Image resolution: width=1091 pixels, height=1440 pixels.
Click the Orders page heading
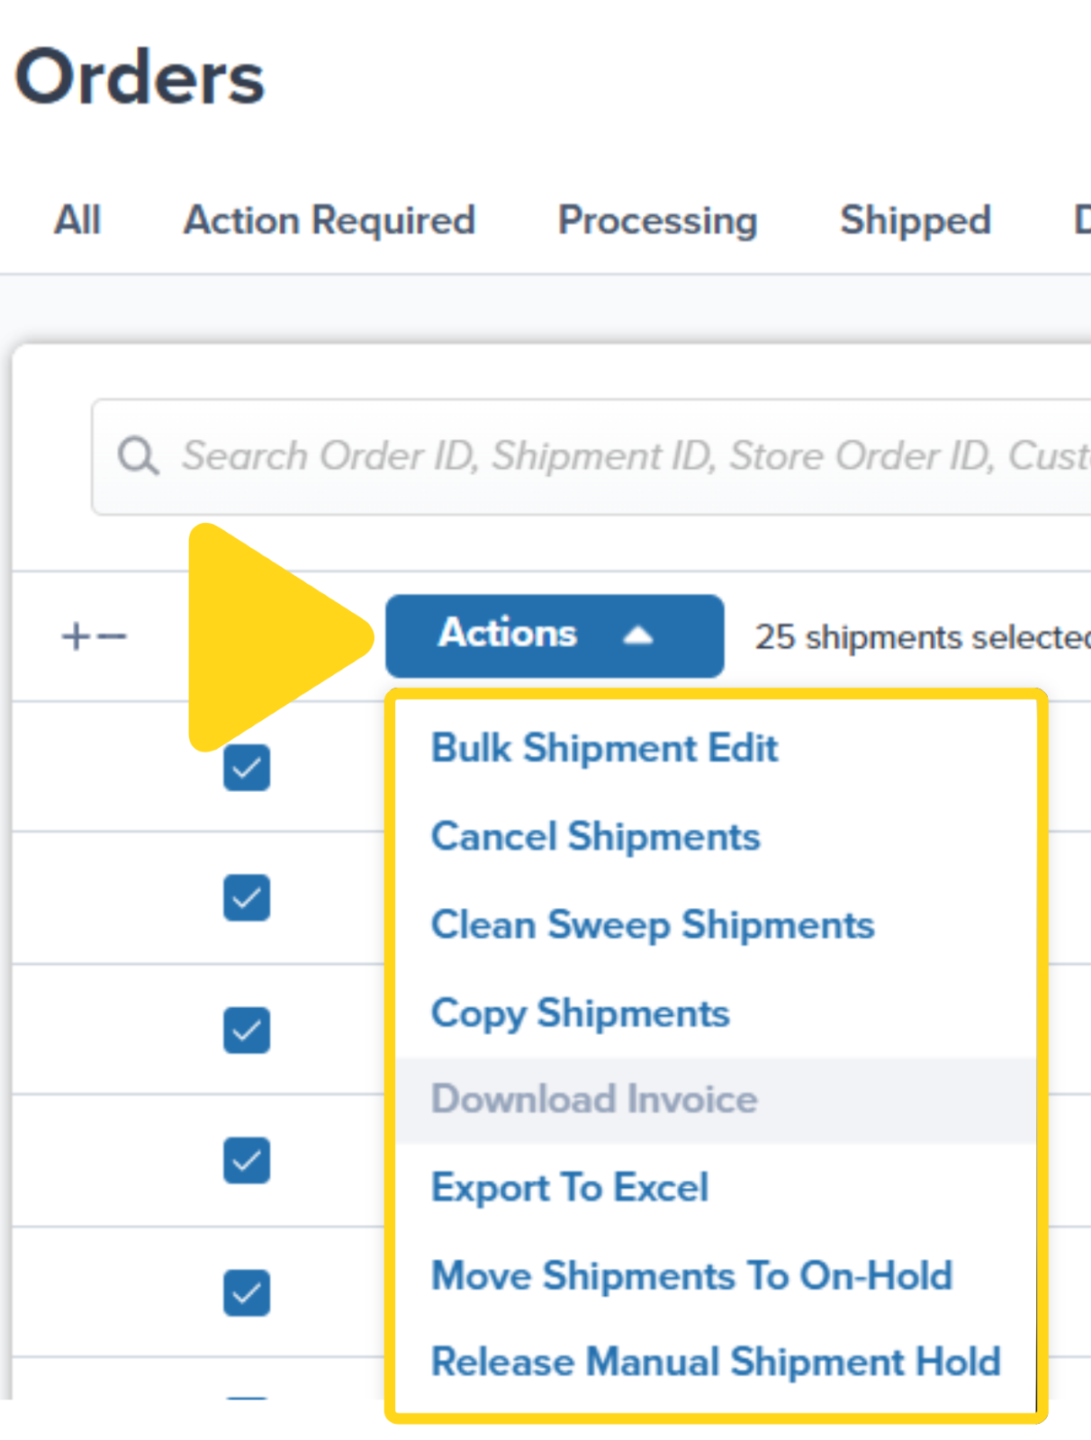[x=140, y=77]
